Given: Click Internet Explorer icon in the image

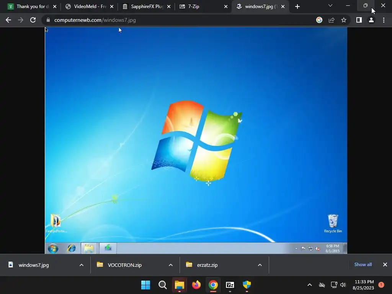Looking at the screenshot, I should tap(71, 248).
